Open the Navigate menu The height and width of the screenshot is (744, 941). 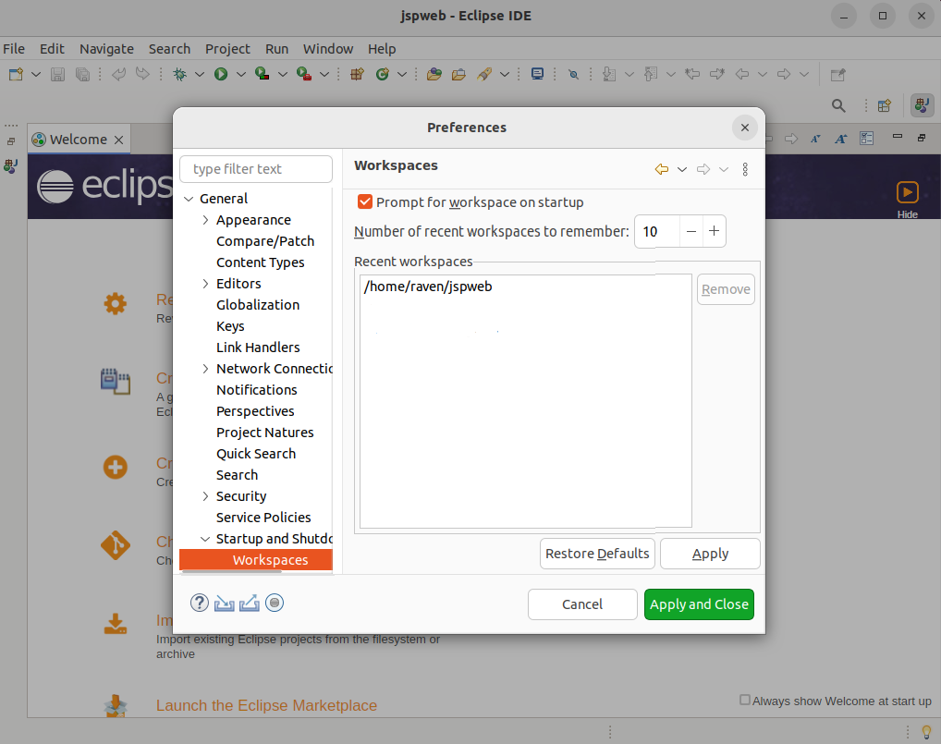pyautogui.click(x=106, y=49)
